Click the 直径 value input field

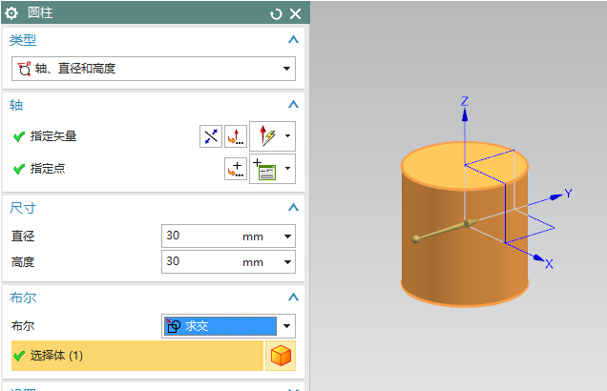[200, 236]
